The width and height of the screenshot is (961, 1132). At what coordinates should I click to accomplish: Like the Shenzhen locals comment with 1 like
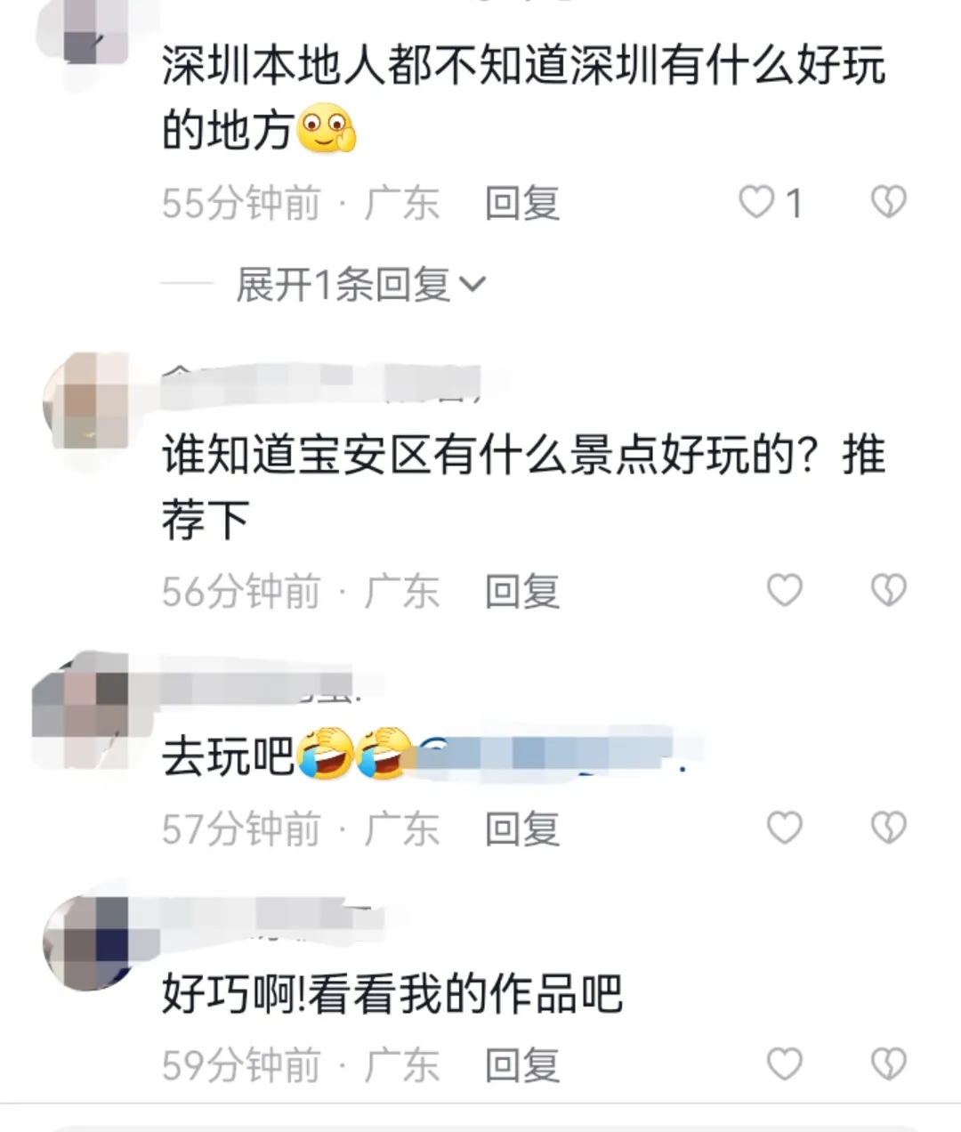[x=757, y=203]
